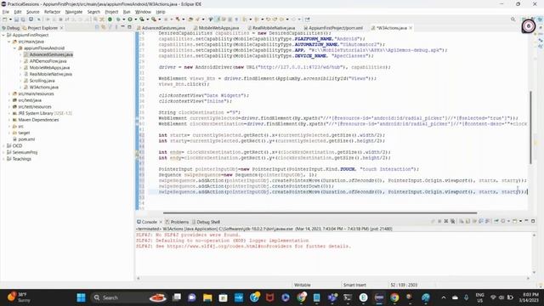This screenshot has width=544, height=306.
Task: Open the Window menu
Action: [143, 12]
